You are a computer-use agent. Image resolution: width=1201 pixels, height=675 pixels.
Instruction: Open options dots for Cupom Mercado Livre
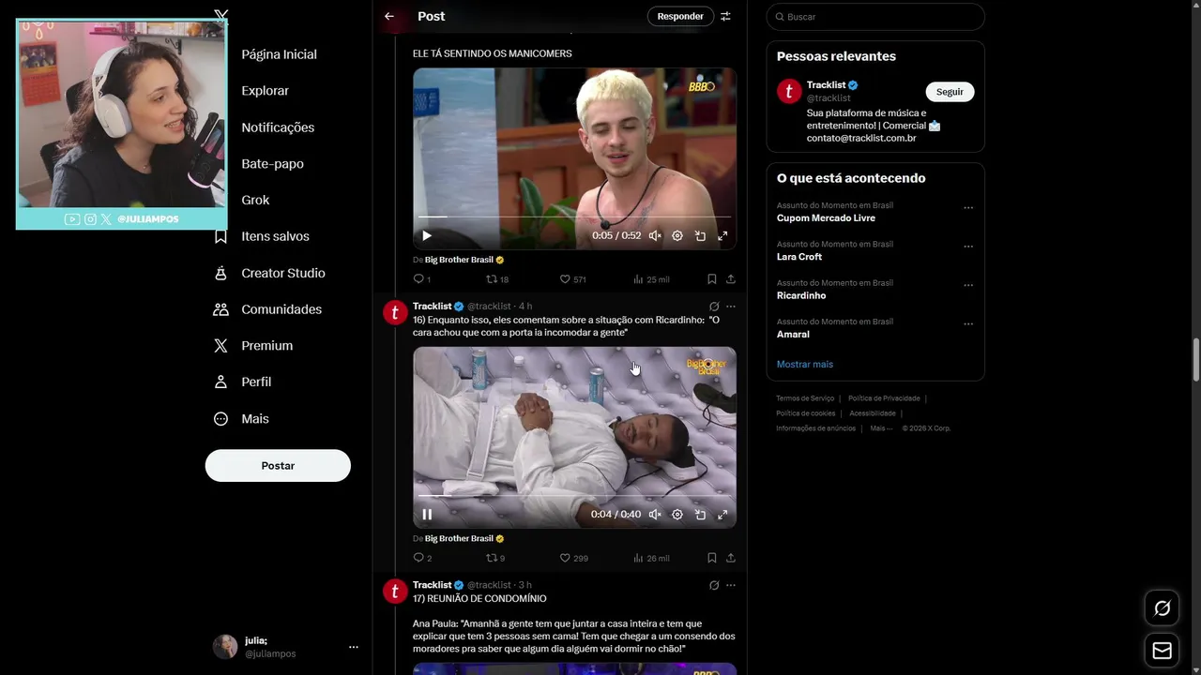(x=968, y=208)
